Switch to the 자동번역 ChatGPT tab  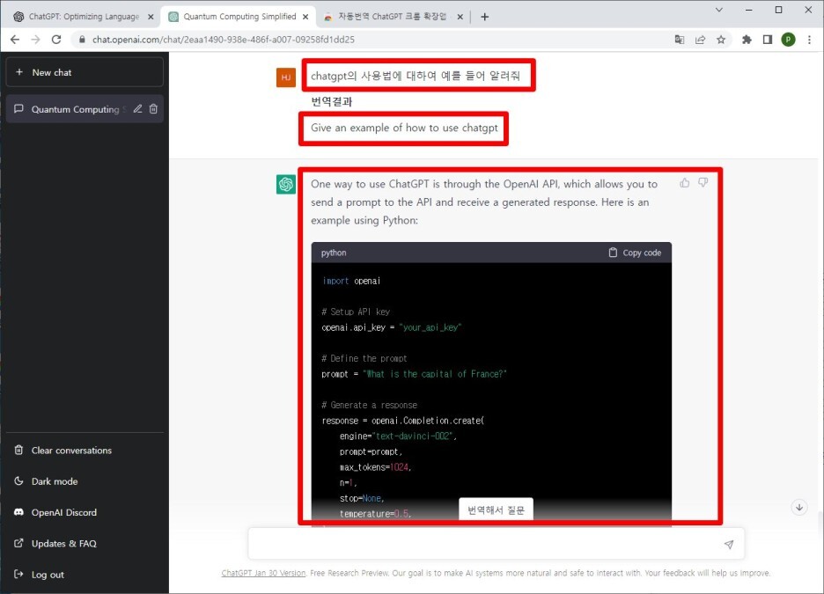coord(392,17)
